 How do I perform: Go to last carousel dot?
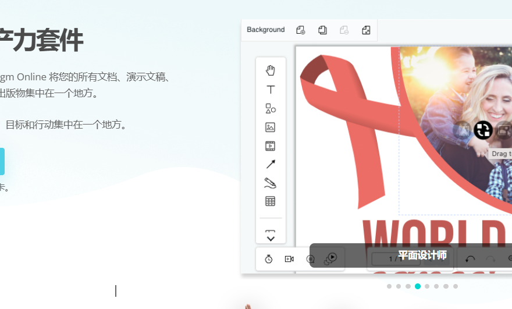(456, 286)
